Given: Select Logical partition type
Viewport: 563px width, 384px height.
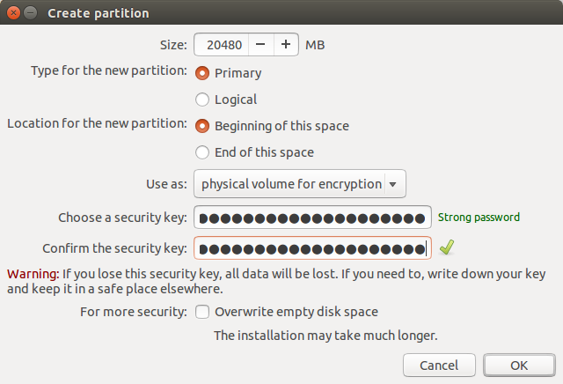Looking at the screenshot, I should [202, 100].
